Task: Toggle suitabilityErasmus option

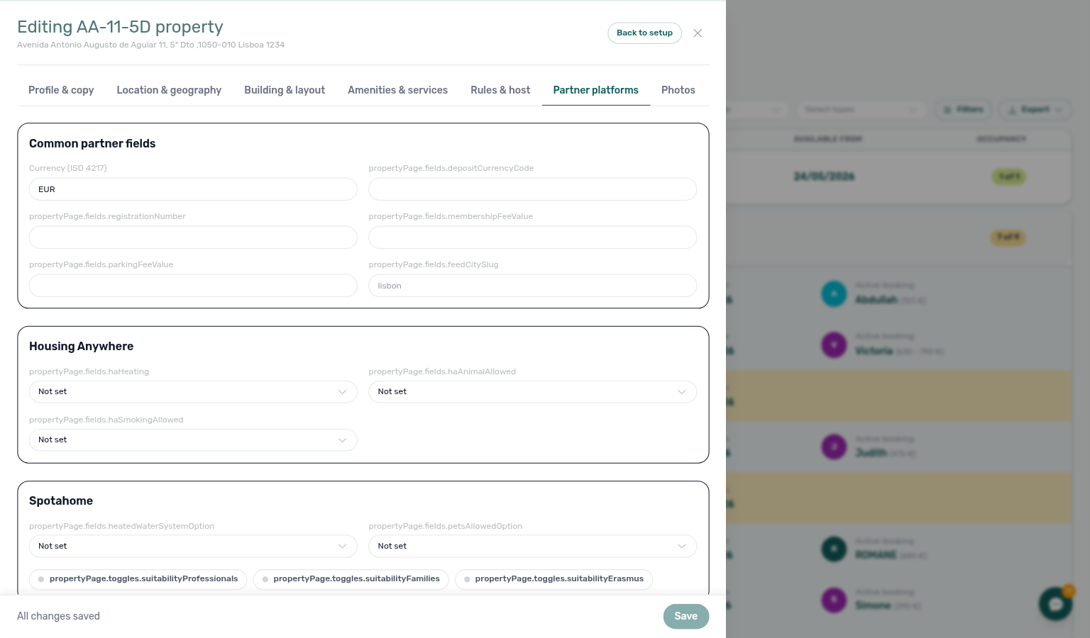Action: point(554,579)
